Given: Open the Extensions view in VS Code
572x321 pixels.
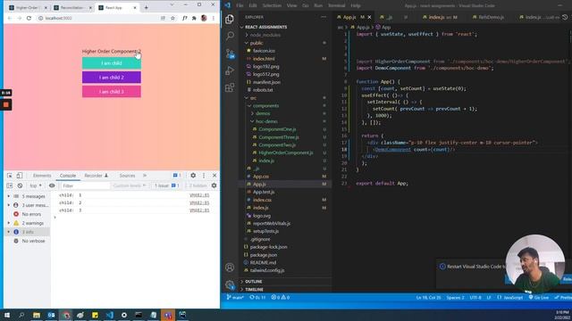Looking at the screenshot, I should (230, 87).
